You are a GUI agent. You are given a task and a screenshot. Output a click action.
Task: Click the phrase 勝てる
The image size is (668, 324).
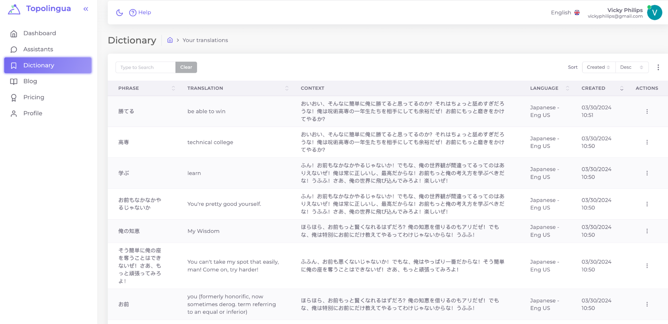(x=126, y=111)
